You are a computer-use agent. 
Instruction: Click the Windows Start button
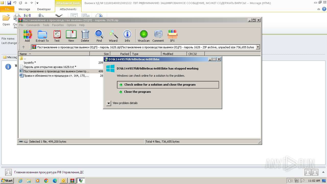[x=7, y=181]
